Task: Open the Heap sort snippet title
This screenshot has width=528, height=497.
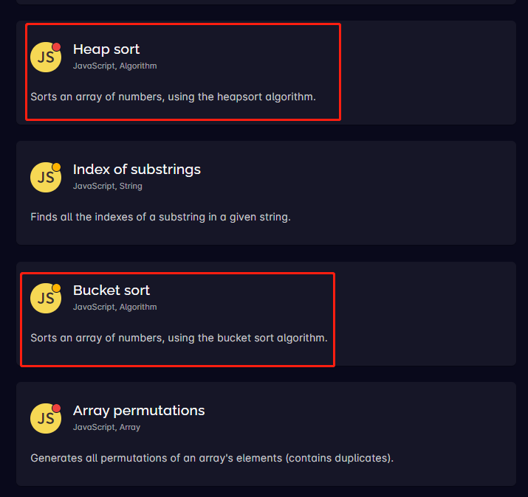Action: click(x=106, y=49)
